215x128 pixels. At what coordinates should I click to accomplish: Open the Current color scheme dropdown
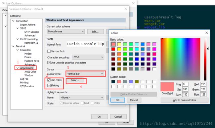66,31
